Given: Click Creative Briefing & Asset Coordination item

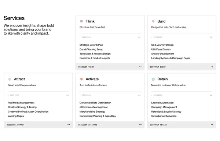Looking at the screenshot, I should [28, 112].
